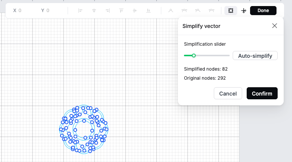The image size is (292, 162).
Task: Click the align horizontal center icon
Action: (94, 11)
